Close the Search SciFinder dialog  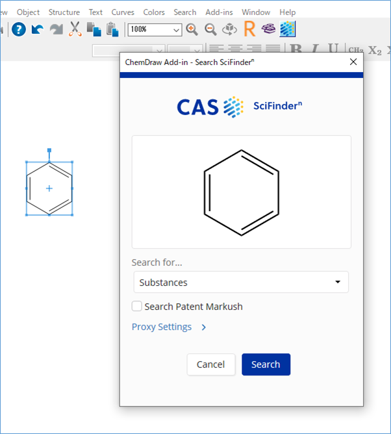coord(353,62)
